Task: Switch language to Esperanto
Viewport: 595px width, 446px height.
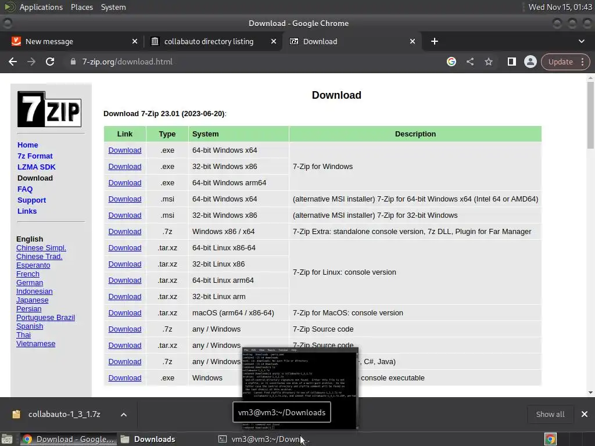Action: click(33, 265)
